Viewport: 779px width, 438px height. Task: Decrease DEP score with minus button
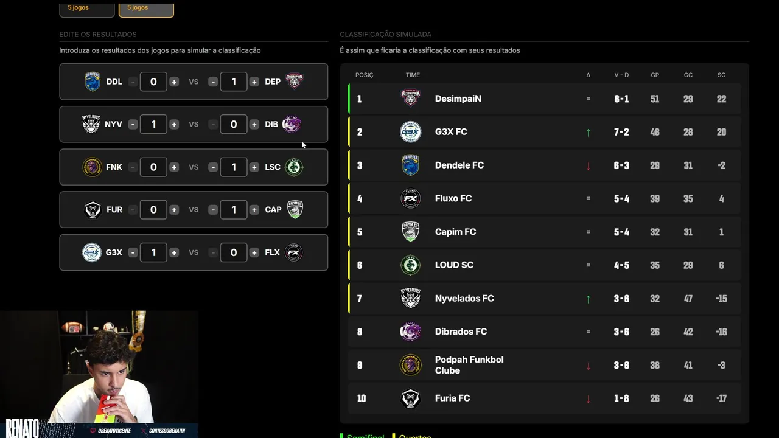(213, 82)
